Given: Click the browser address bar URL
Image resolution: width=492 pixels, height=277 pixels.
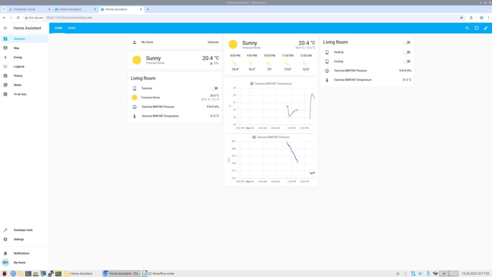Looking at the screenshot, I should click(x=69, y=18).
